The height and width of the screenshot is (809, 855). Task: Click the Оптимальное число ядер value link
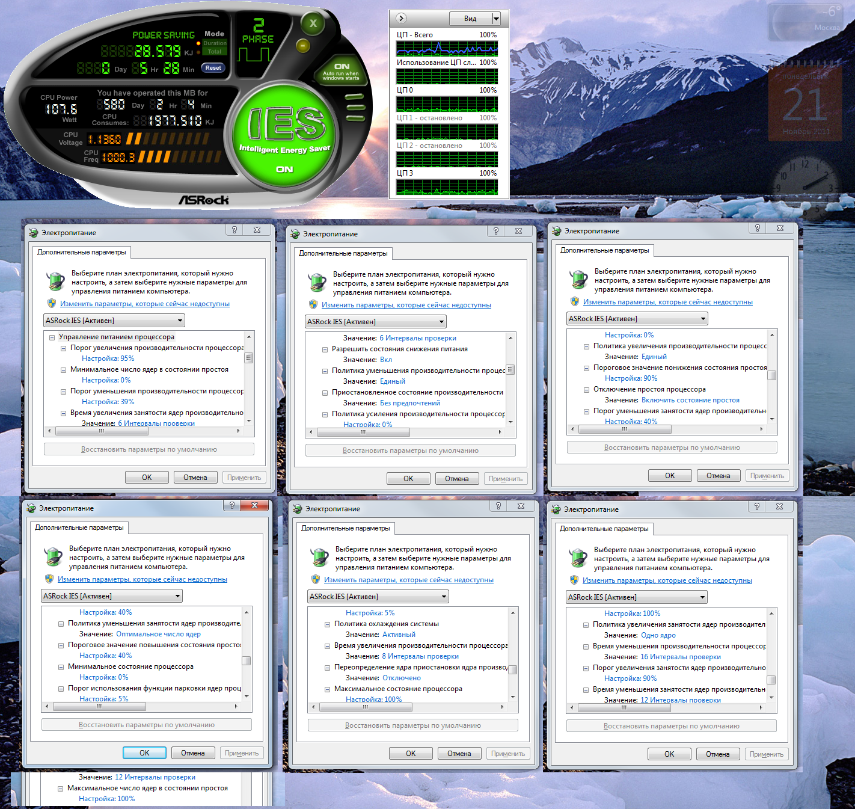coord(158,634)
